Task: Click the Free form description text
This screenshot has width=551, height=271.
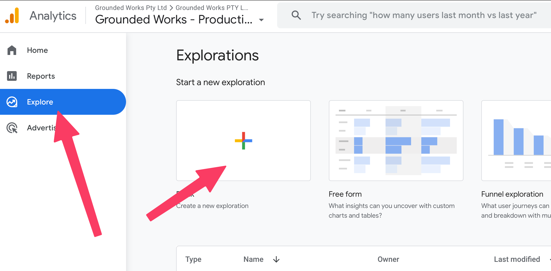Action: (392, 211)
